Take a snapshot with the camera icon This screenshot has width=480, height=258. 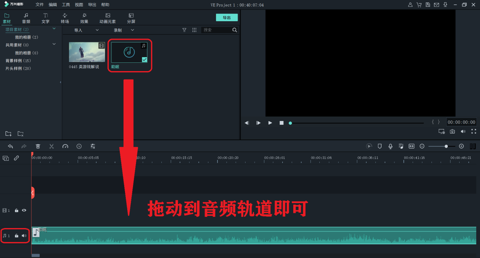[452, 131]
